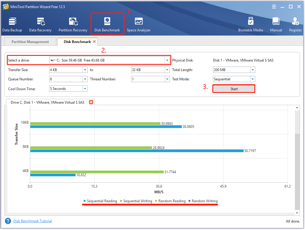305x230 pixels.
Task: Close the Drive C result tab
Action: coord(91,102)
